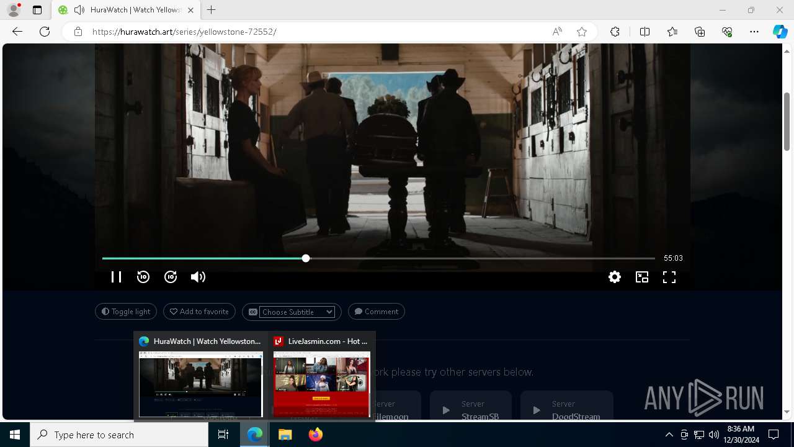794x447 pixels.
Task: View site information padlock
Action: pyautogui.click(x=78, y=32)
